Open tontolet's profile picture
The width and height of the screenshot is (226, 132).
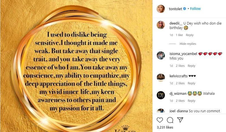161,9
